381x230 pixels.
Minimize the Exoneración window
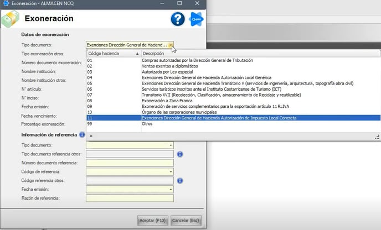162,3
